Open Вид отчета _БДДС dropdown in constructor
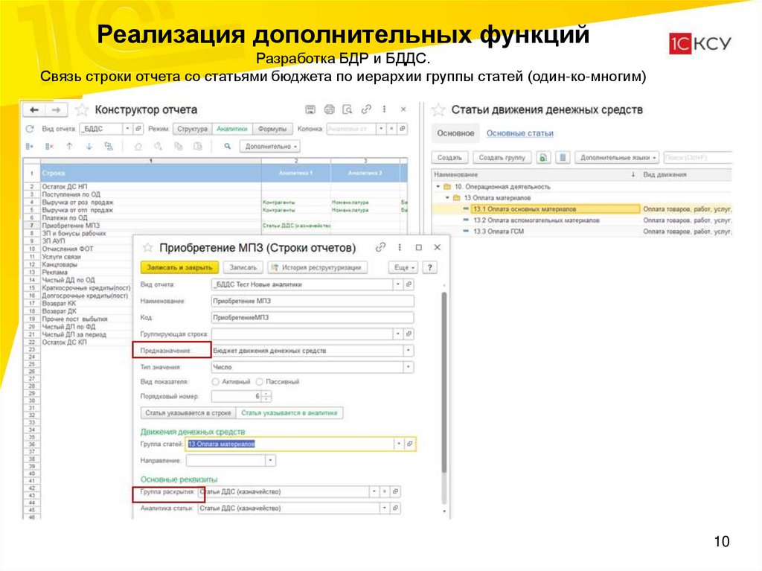The image size is (762, 571). [x=127, y=129]
